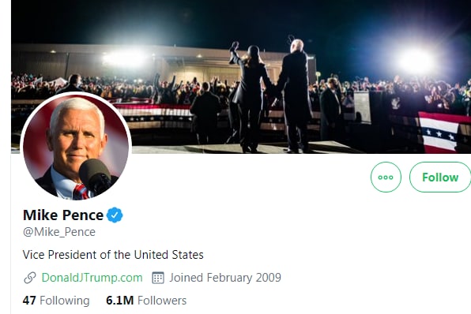The height and width of the screenshot is (314, 471).
Task: Open Mike Pence's circular profile photo
Action: pos(76,147)
